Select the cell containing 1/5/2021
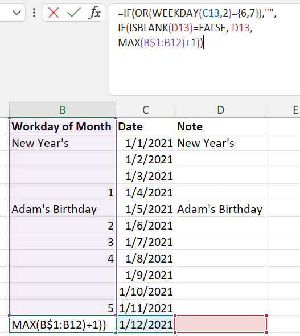Screen dimensions: 300x336 click(146, 208)
